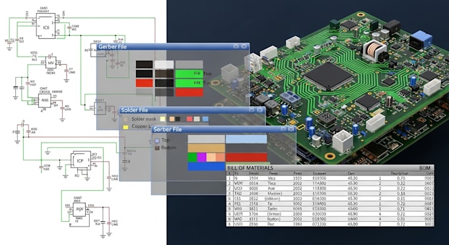
Task: Click the BOM label in table header
Action: pos(425,168)
